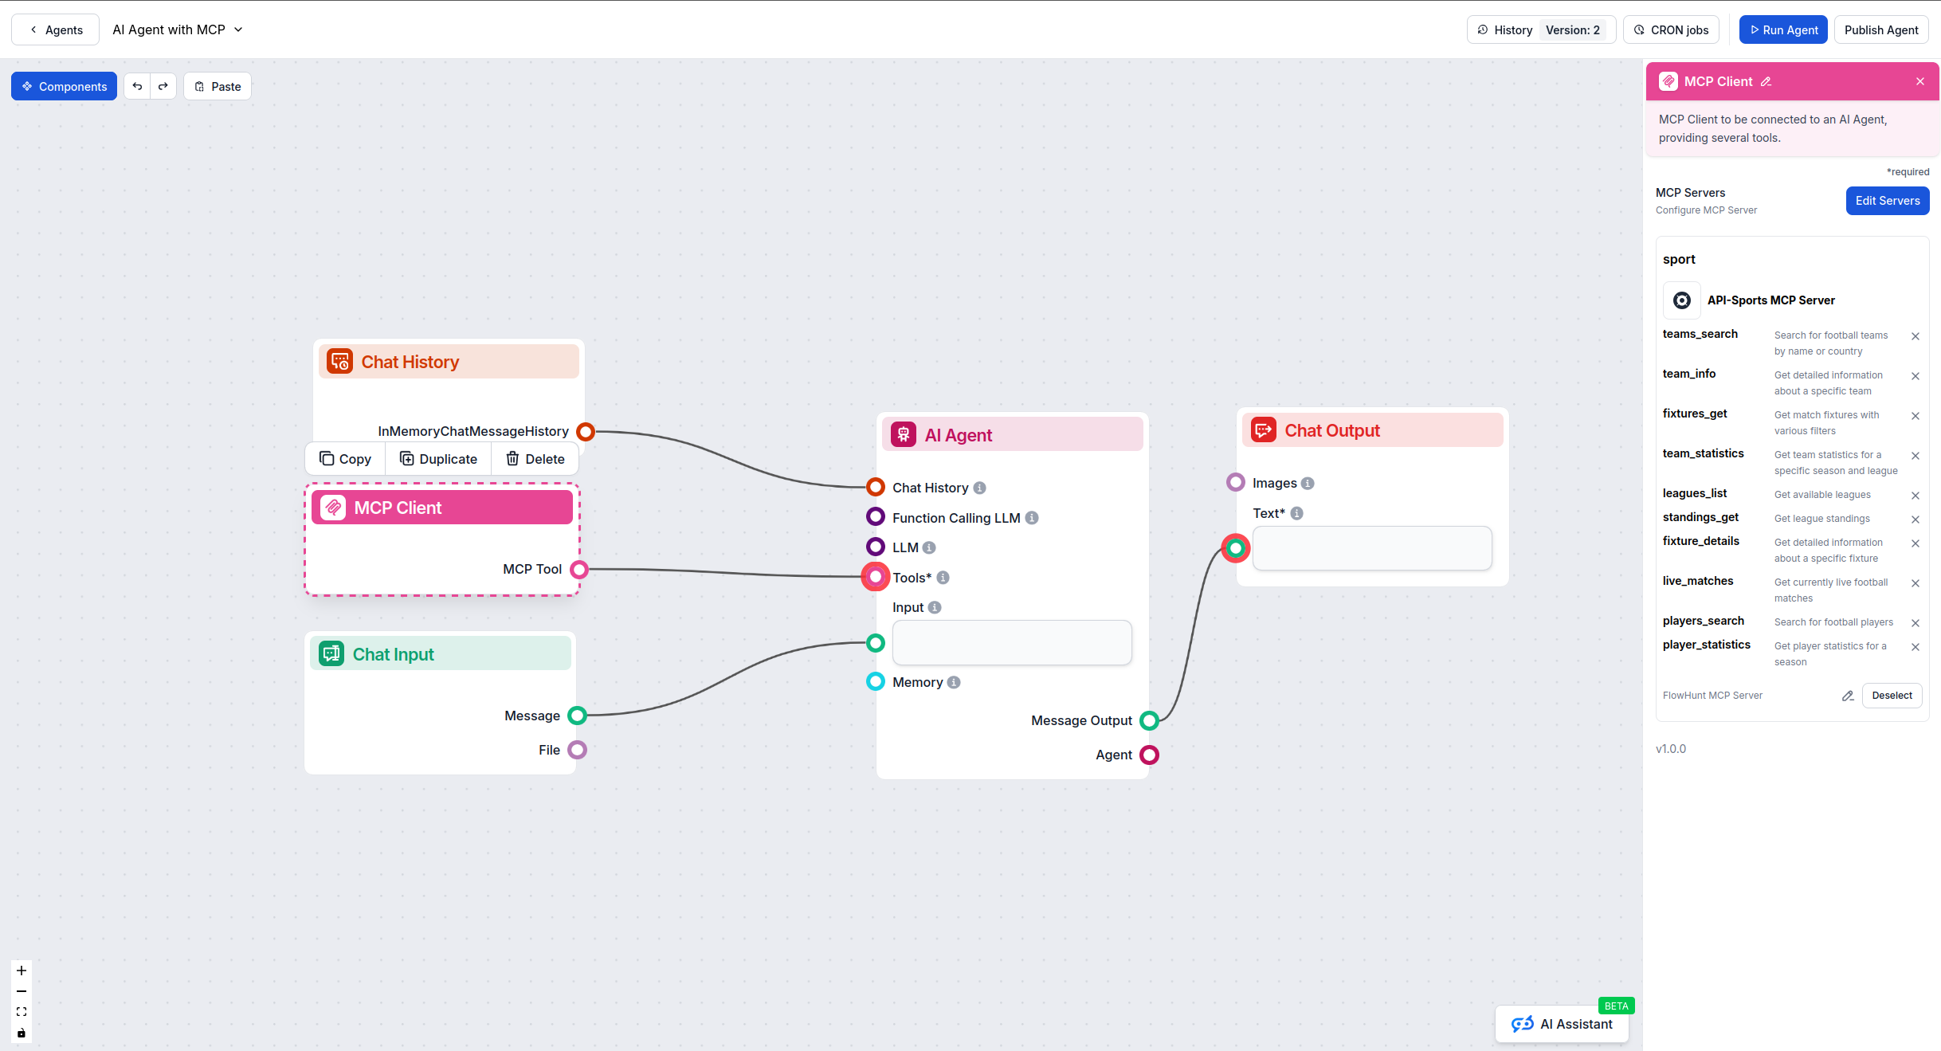Viewport: 1941px width, 1051px height.
Task: Click Edit Servers for MCP
Action: click(x=1887, y=201)
